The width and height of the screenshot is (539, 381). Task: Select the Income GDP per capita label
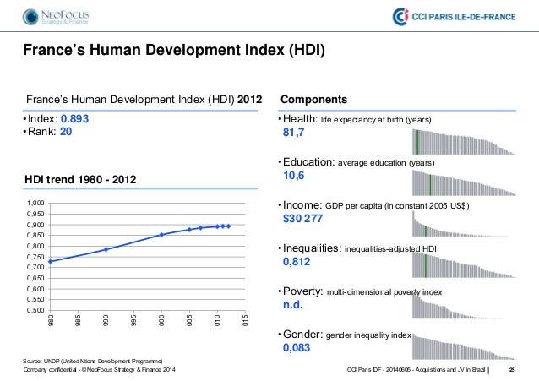click(376, 205)
